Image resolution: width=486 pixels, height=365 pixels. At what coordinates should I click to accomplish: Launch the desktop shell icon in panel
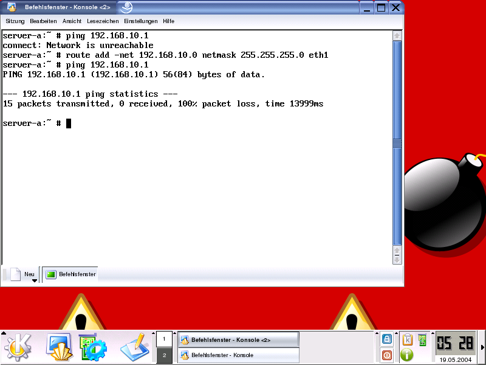point(60,347)
